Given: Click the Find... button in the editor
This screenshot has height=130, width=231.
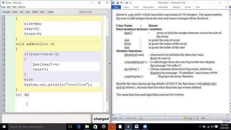Looking at the screenshot, I should click(43, 12).
